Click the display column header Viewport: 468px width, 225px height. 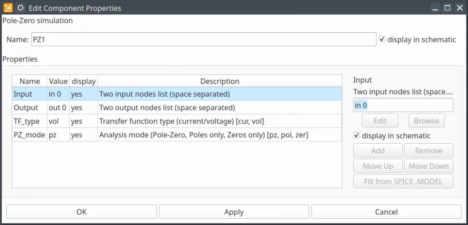pos(84,81)
